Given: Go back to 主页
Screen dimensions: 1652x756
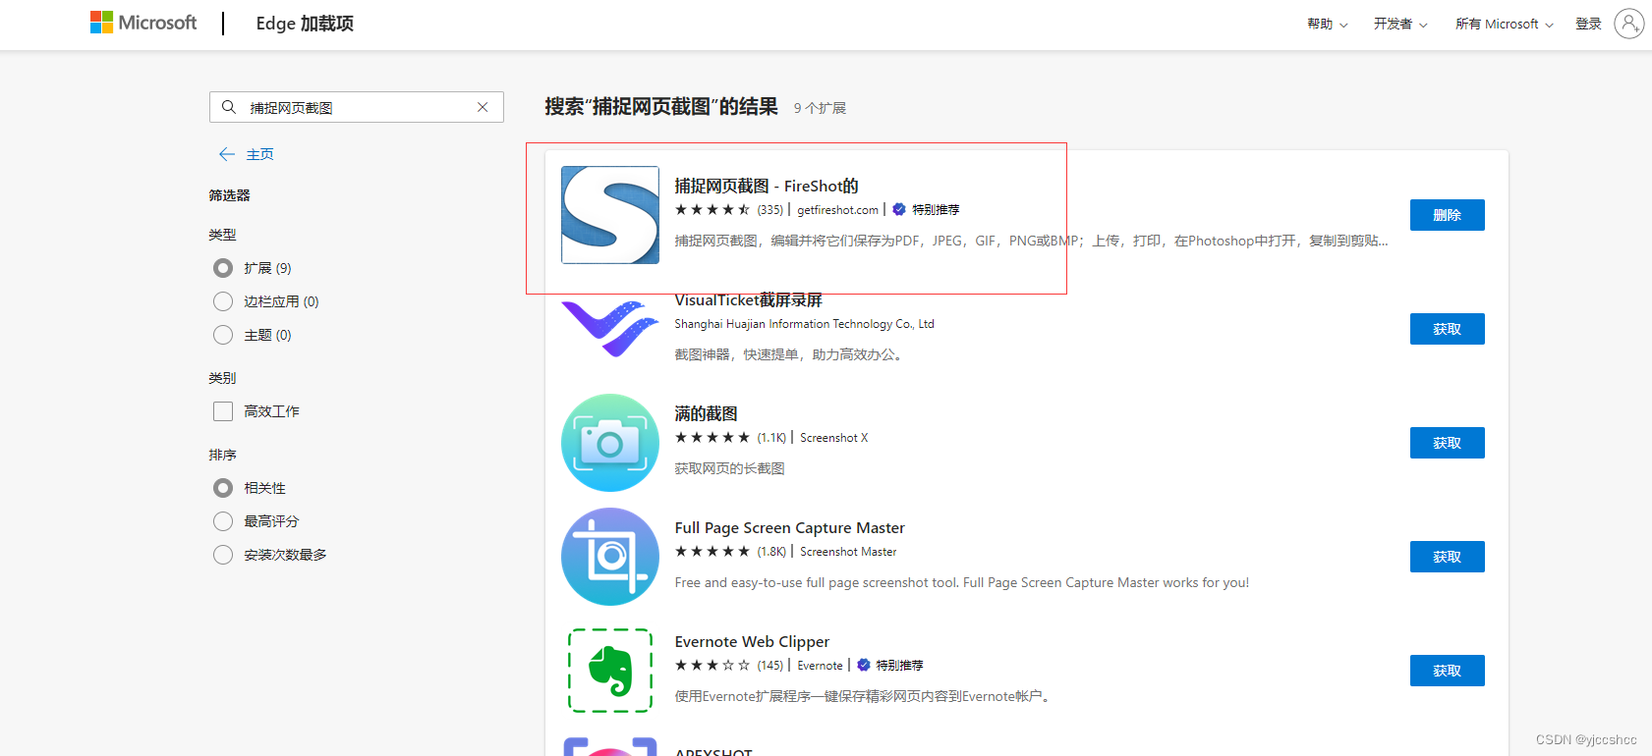Looking at the screenshot, I should (259, 154).
